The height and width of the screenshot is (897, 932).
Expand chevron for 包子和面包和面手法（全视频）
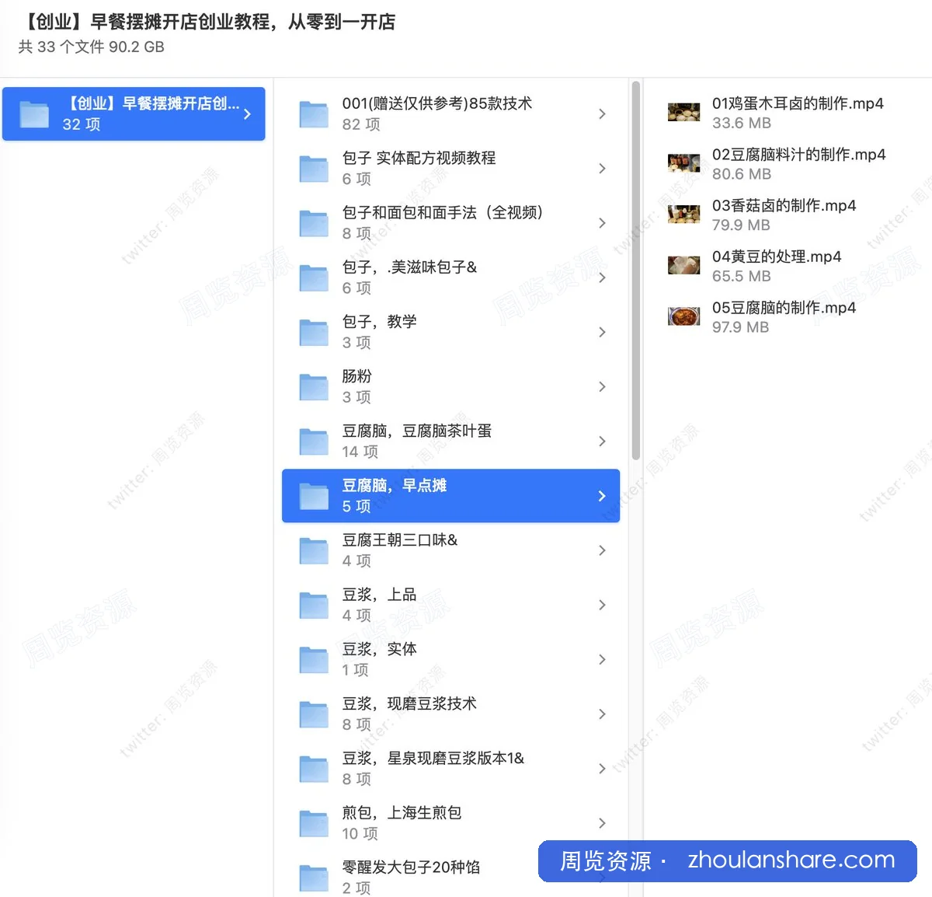602,223
